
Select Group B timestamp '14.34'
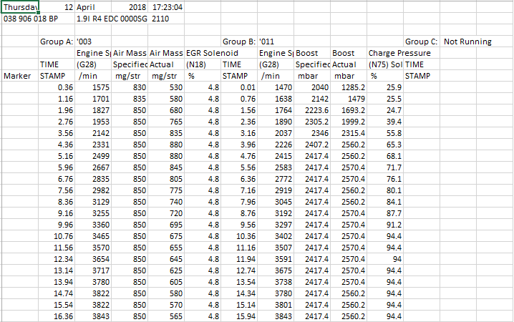click(x=239, y=294)
